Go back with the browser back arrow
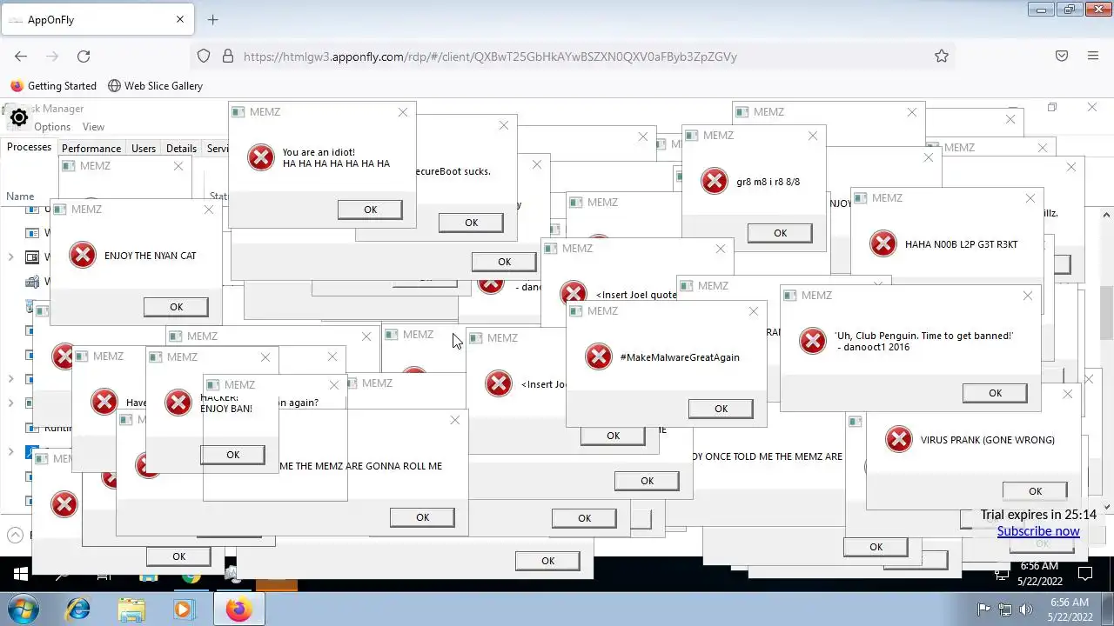This screenshot has width=1114, height=626. pos(21,56)
